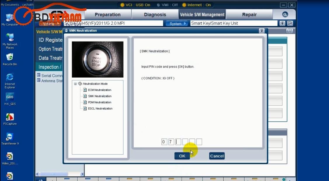Click the Smart Key/Smart Key Unit system field
Viewport: 329px width, 181px height.
234,23
